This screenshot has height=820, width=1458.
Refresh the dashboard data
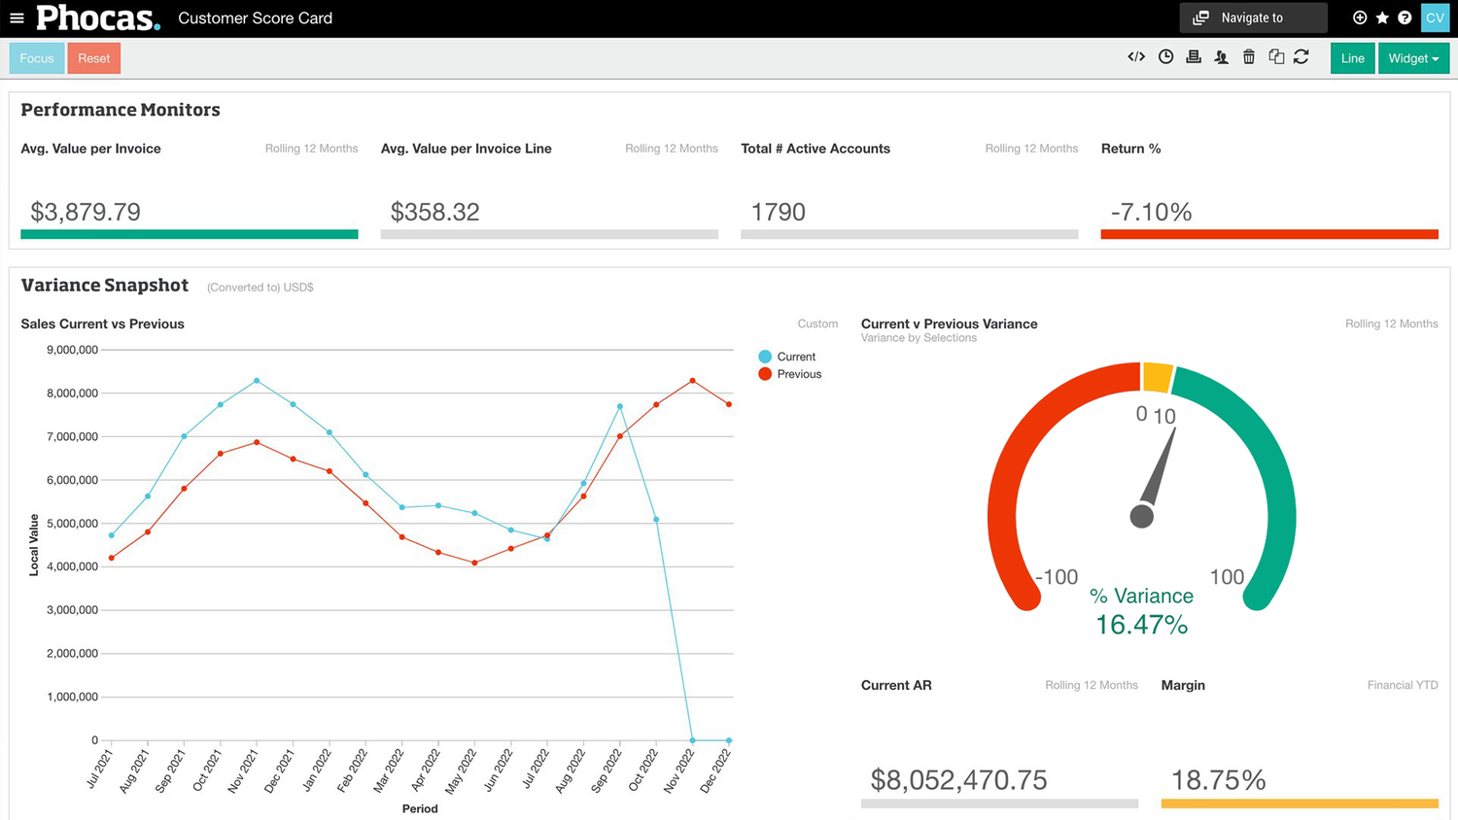[x=1302, y=56]
